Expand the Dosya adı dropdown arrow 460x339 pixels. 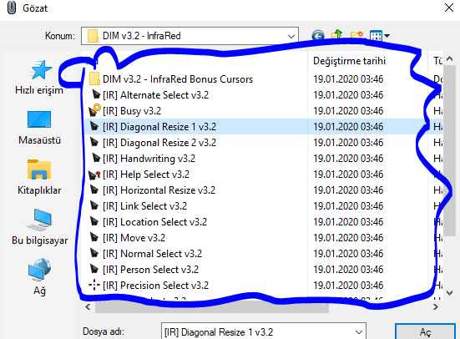pos(358,332)
